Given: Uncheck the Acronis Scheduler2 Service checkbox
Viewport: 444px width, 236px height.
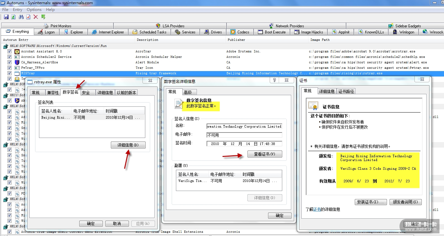Looking at the screenshot, I should pyautogui.click(x=10, y=57).
